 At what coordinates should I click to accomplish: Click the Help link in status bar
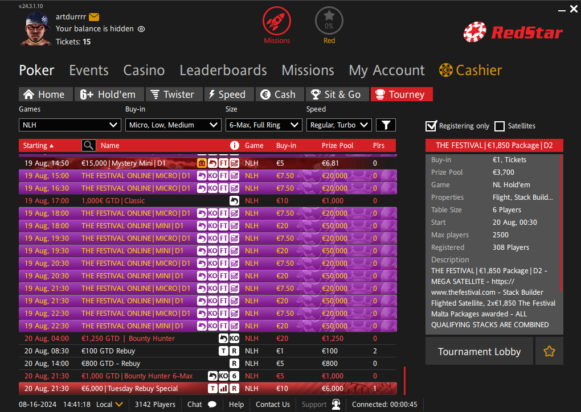coord(236,404)
